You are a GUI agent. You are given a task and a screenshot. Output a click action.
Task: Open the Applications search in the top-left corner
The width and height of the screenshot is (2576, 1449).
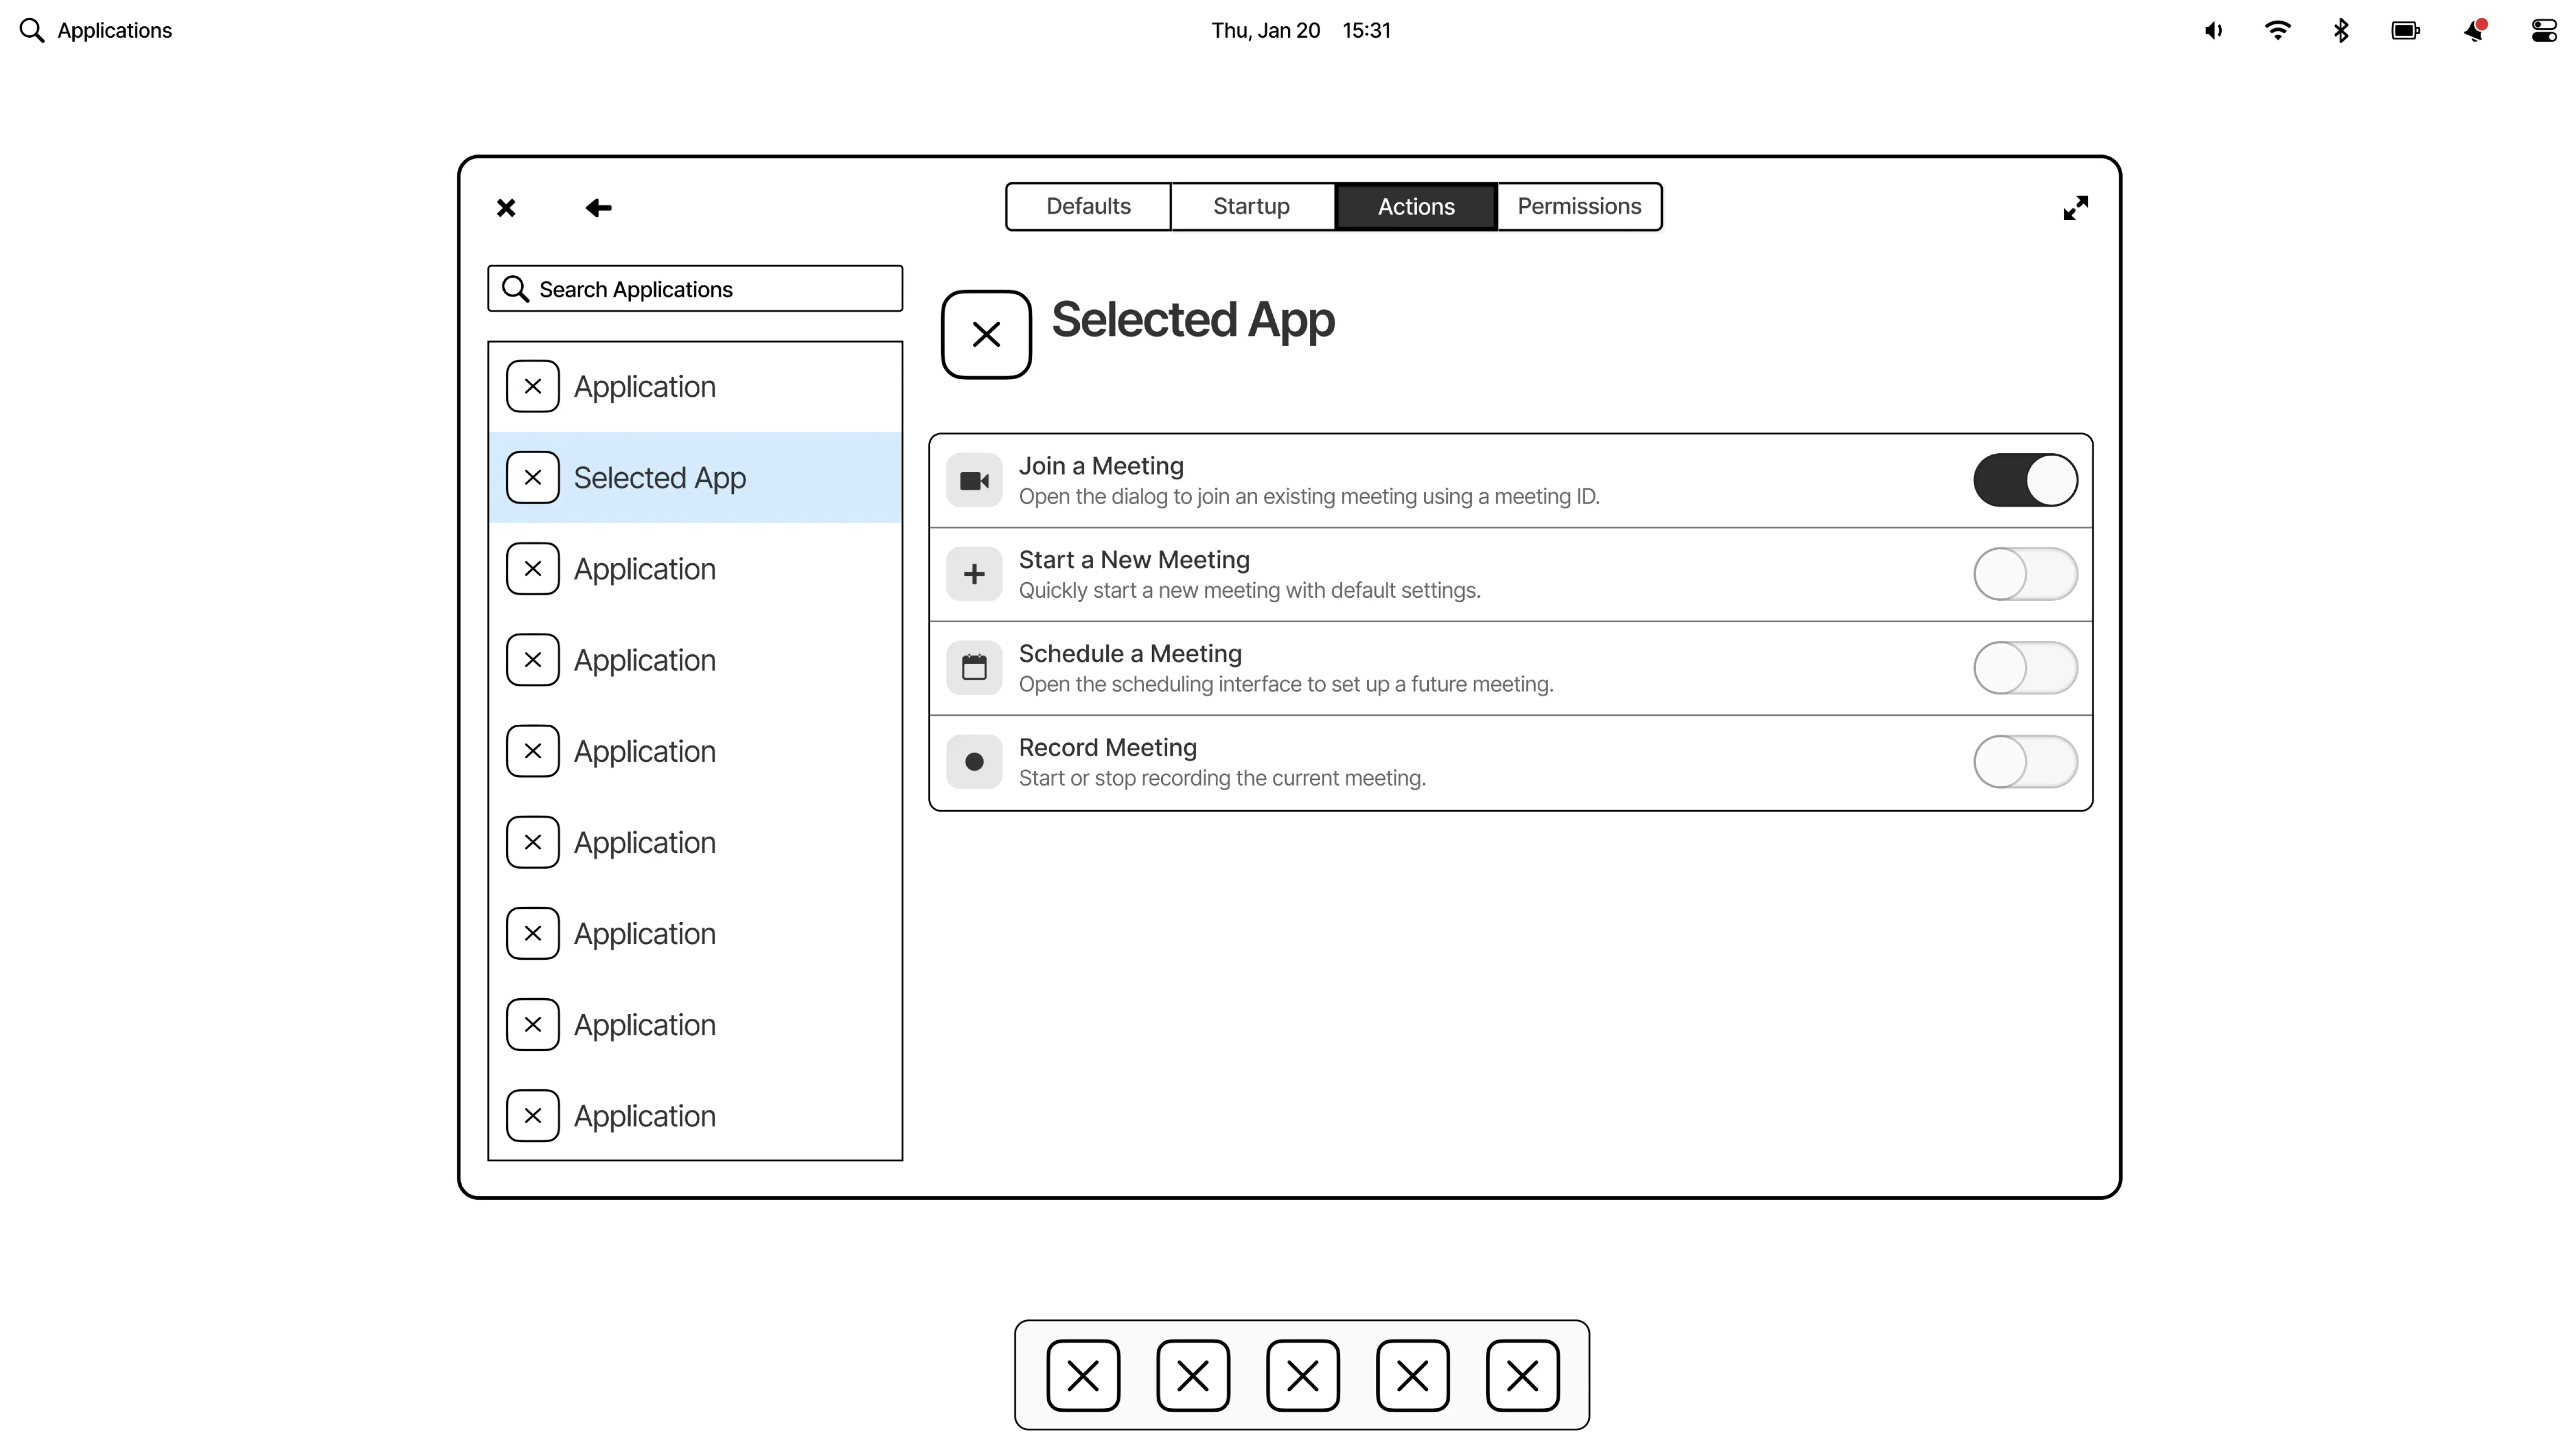pyautogui.click(x=96, y=31)
